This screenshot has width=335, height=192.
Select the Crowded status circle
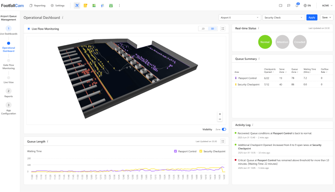tap(299, 42)
